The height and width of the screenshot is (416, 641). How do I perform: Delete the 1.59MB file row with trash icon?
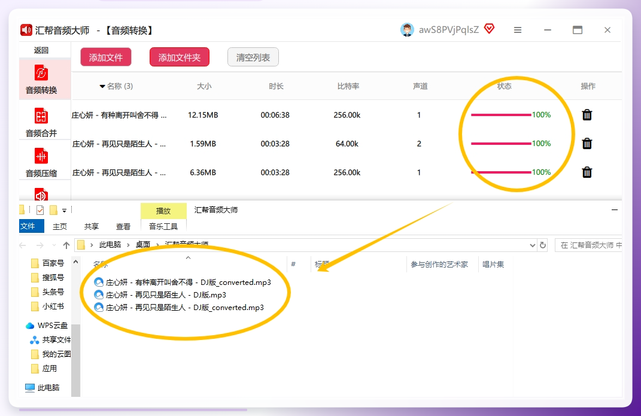(587, 144)
